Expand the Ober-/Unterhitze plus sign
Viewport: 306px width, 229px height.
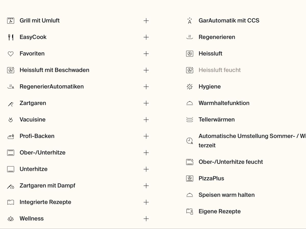[x=146, y=153]
